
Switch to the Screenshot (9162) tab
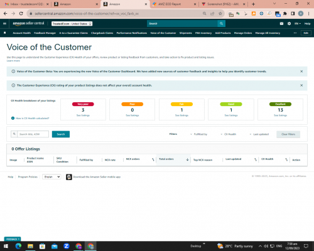pos(223,4)
